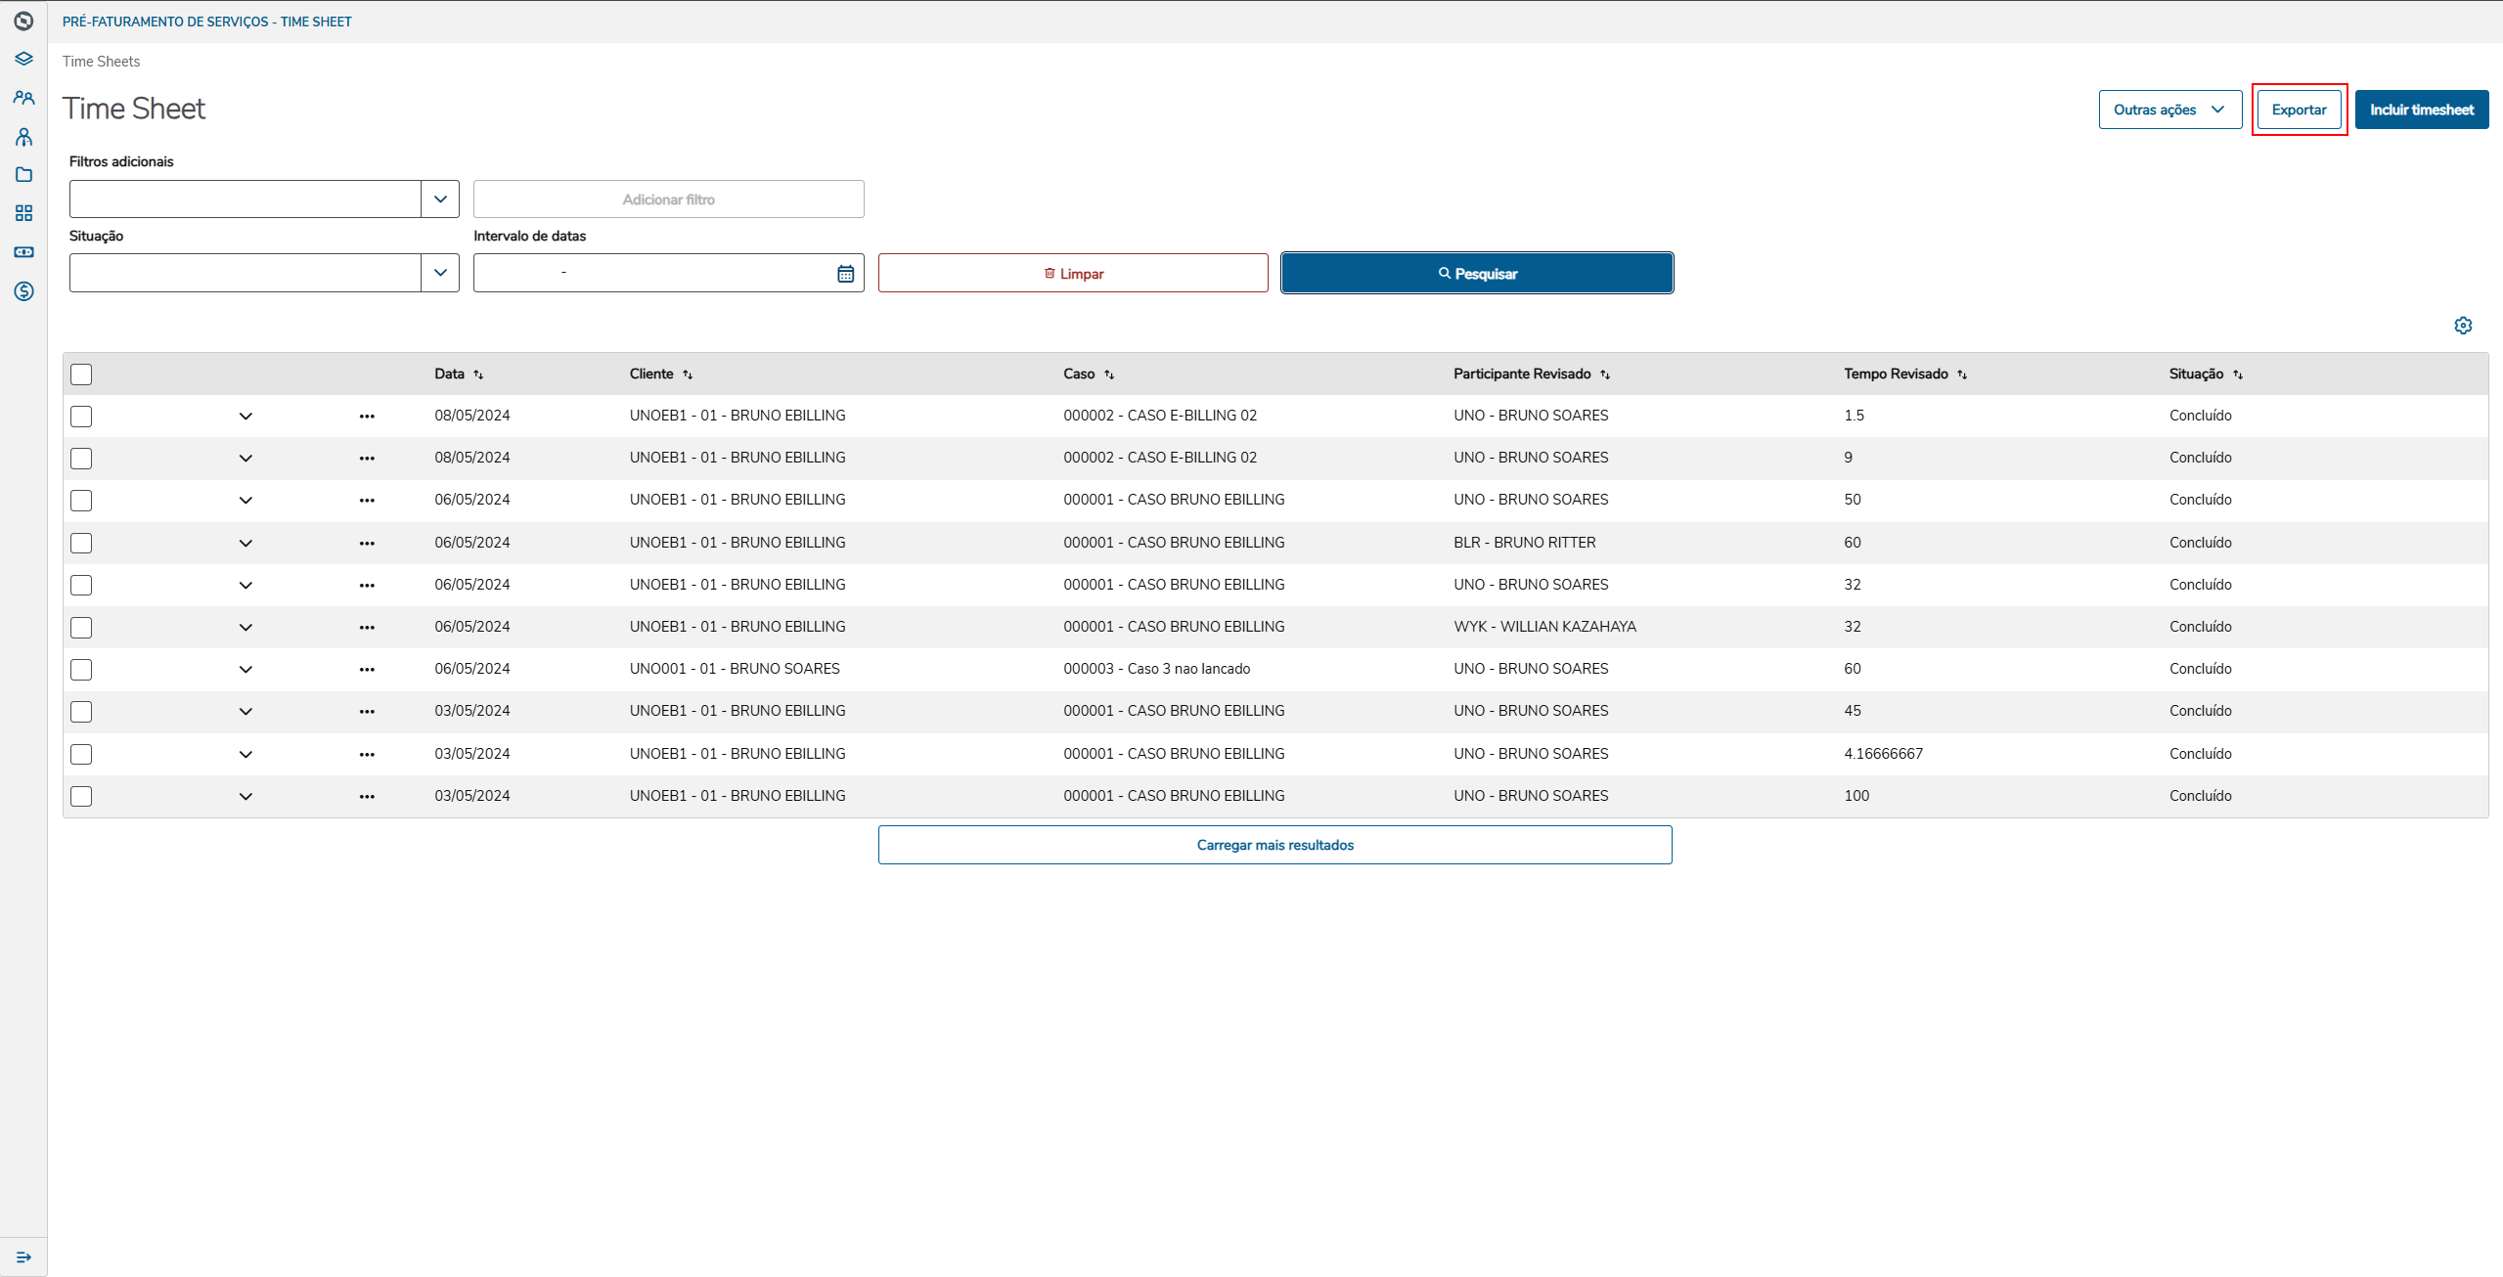The image size is (2503, 1277).
Task: Open the two-people users sidebar icon
Action: 23,98
